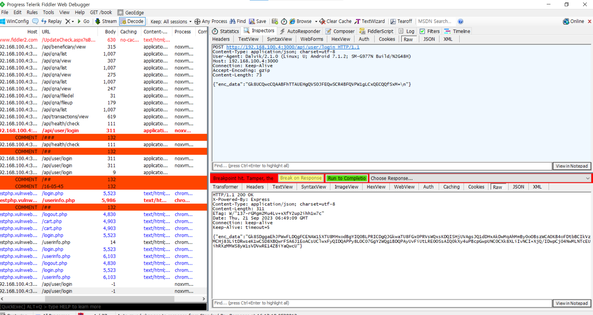Click the Any Process crosshair icon

[x=197, y=21]
